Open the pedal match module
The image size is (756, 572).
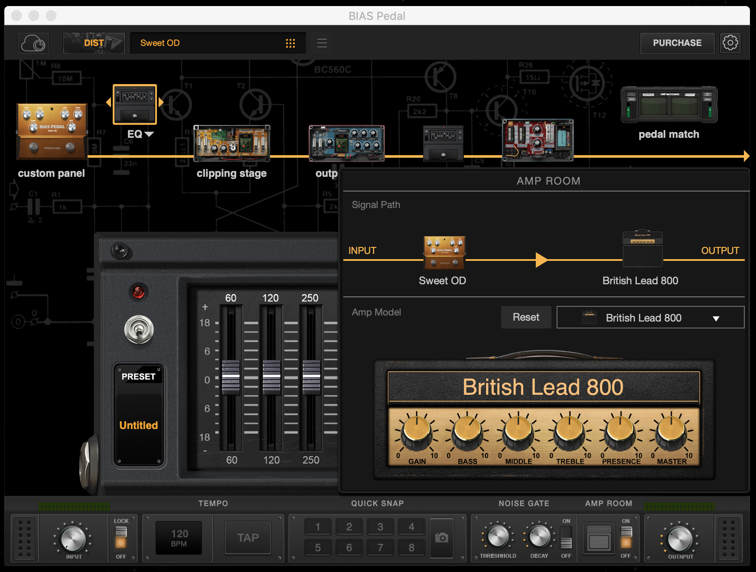(669, 105)
